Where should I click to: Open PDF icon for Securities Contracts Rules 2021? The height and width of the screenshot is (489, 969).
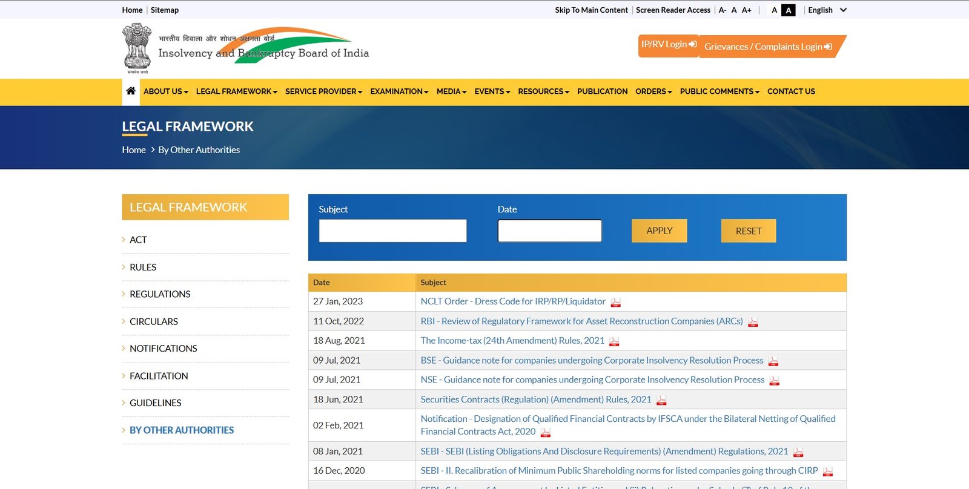coord(661,400)
